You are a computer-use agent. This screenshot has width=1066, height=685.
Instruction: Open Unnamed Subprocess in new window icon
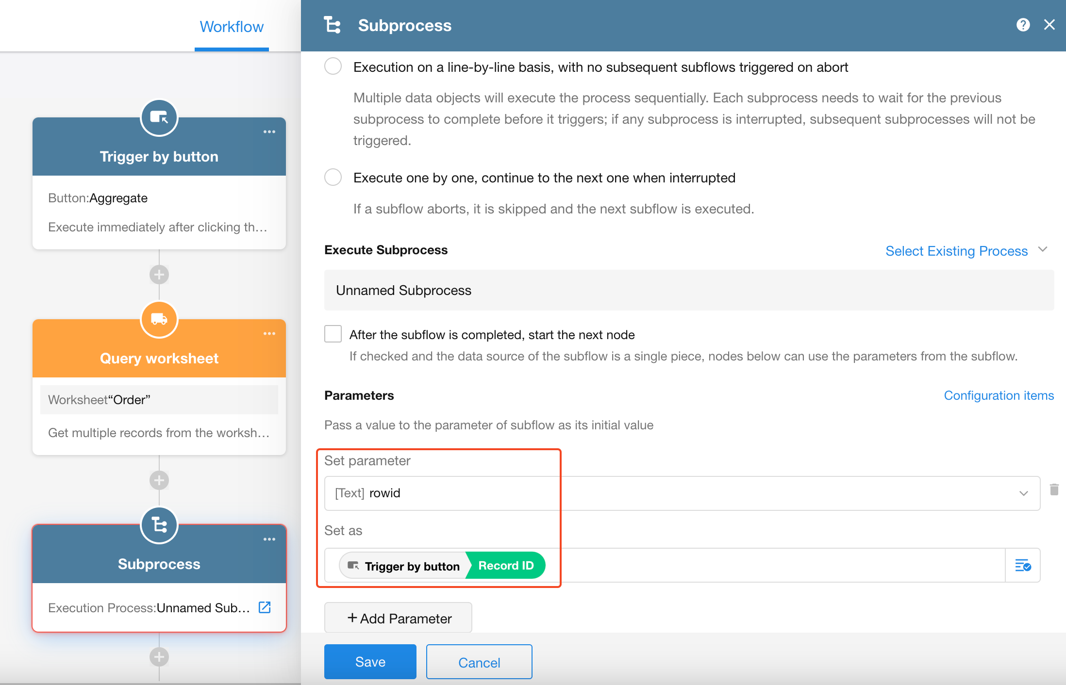[265, 607]
